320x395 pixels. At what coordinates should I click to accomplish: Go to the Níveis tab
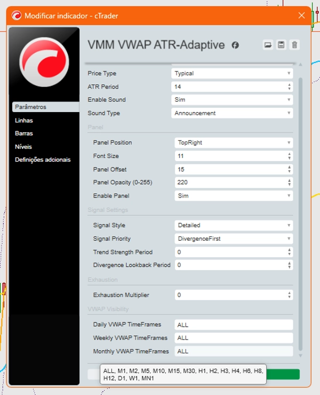pos(23,147)
